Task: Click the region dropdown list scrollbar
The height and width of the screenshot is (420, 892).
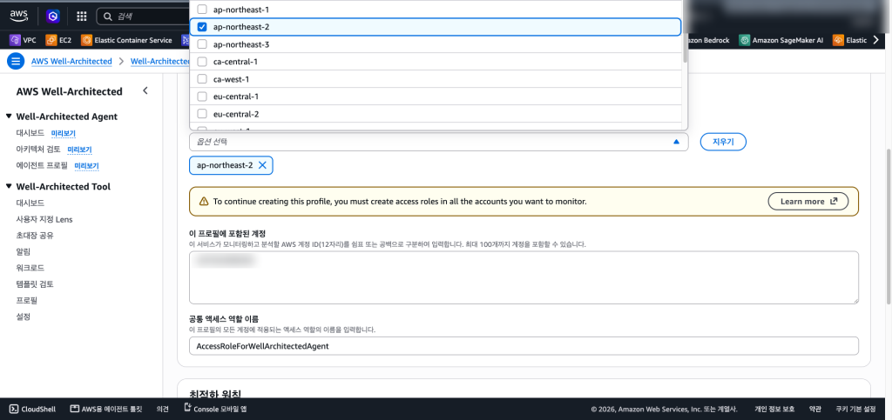Action: click(685, 31)
